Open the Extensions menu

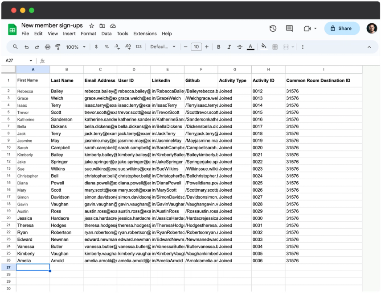click(x=145, y=33)
